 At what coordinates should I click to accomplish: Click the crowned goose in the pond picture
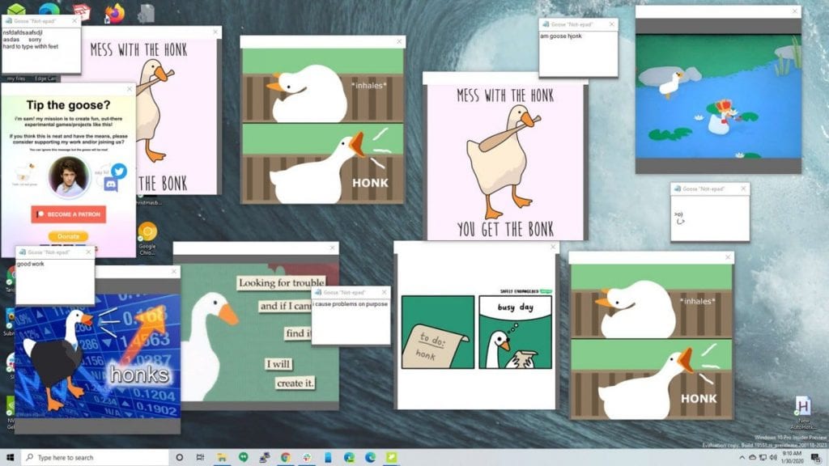721,117
